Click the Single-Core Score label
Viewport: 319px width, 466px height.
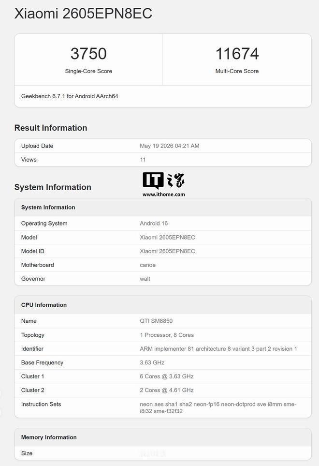[x=88, y=71]
